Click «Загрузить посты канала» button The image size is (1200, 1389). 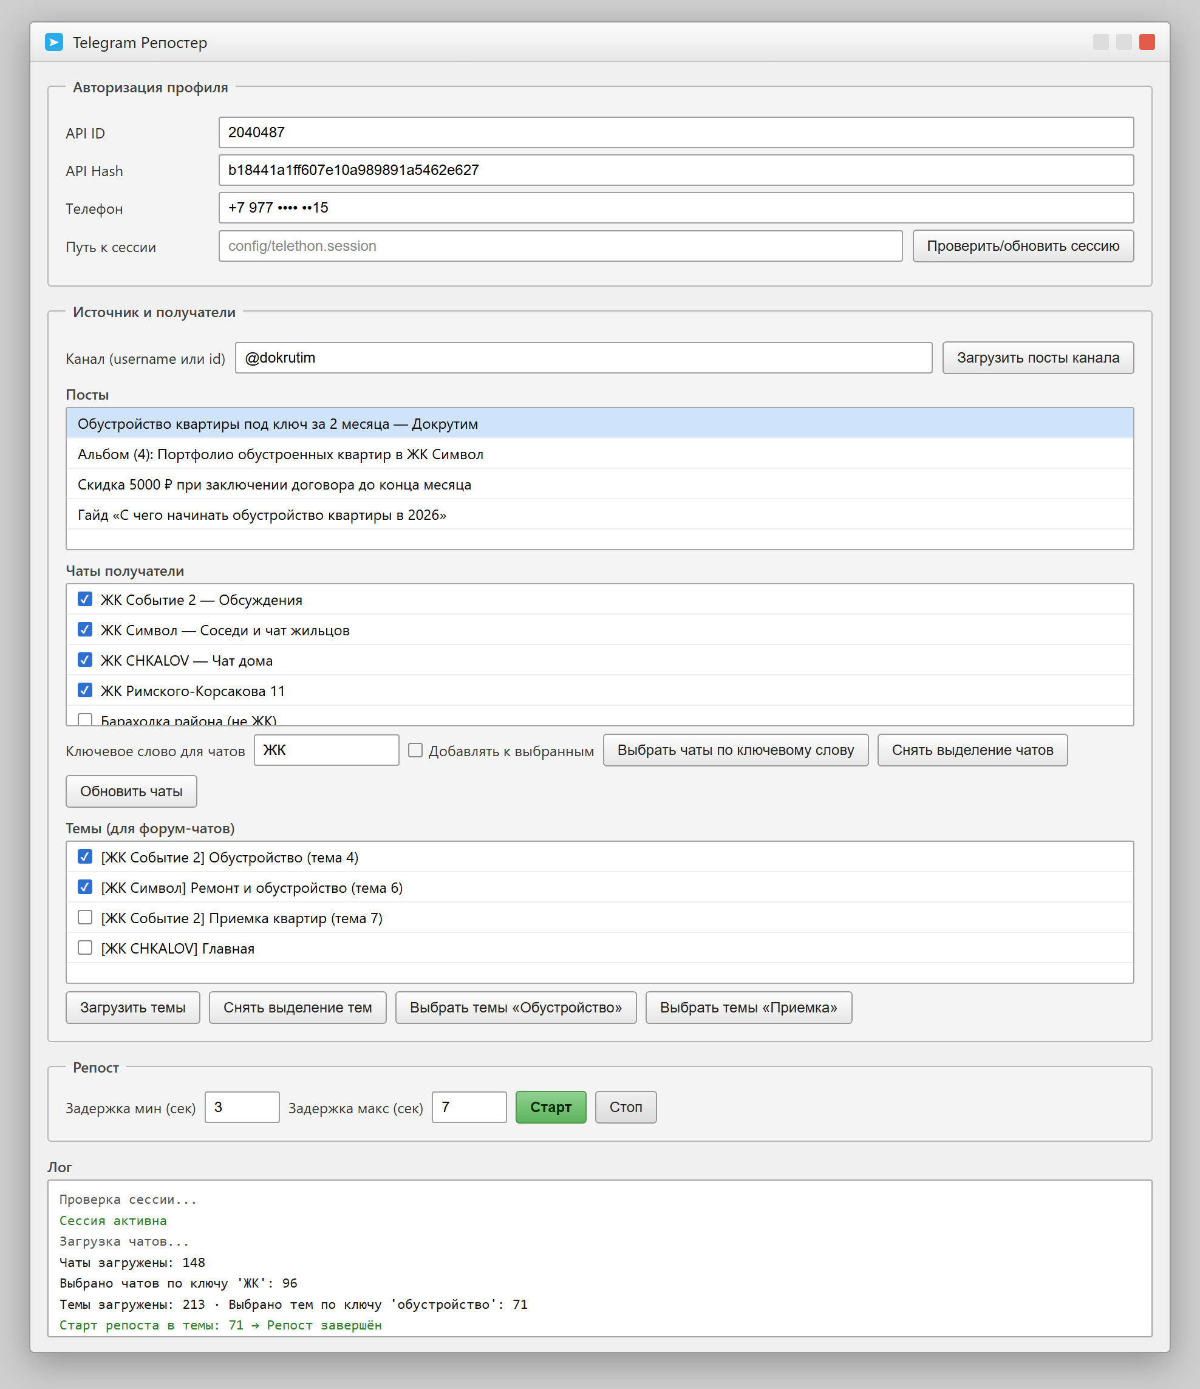click(x=1038, y=358)
